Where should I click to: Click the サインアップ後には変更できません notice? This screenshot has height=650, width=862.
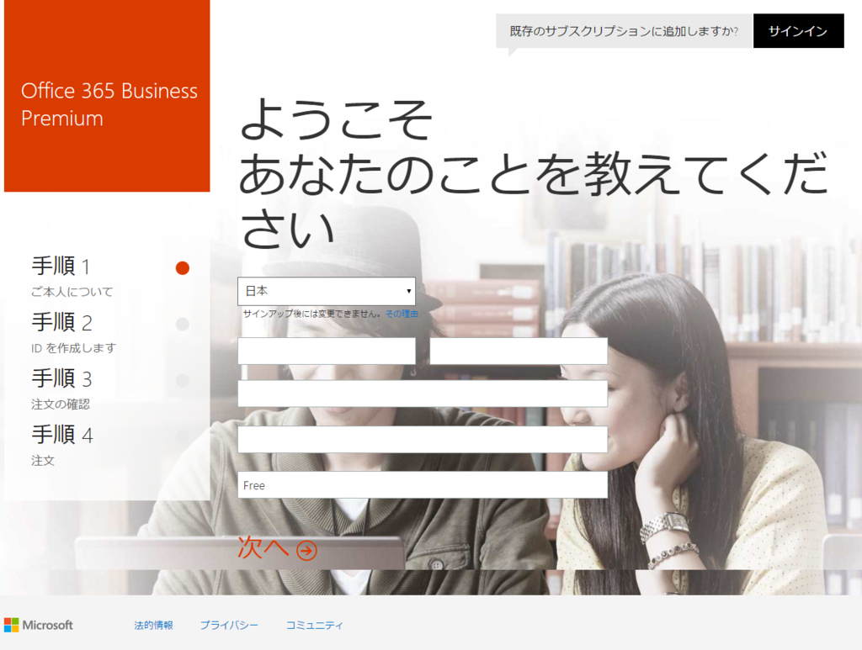click(311, 314)
